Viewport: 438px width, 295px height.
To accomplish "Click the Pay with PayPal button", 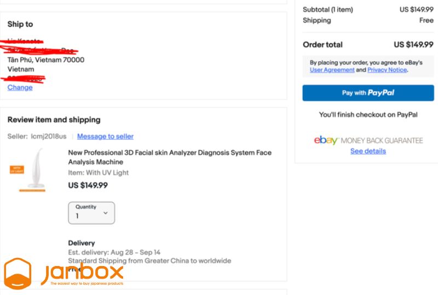I will [368, 93].
